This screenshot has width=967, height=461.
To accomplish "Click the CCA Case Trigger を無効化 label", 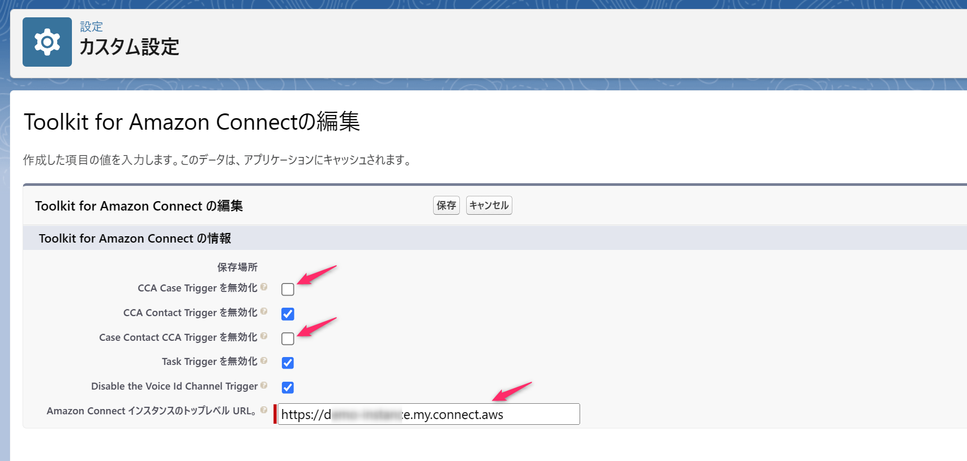I will pyautogui.click(x=197, y=288).
